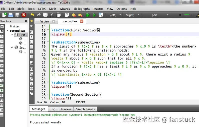The image size is (199, 127).
Task: Fold the Second Section at line 28
Action: click(x=48, y=94)
